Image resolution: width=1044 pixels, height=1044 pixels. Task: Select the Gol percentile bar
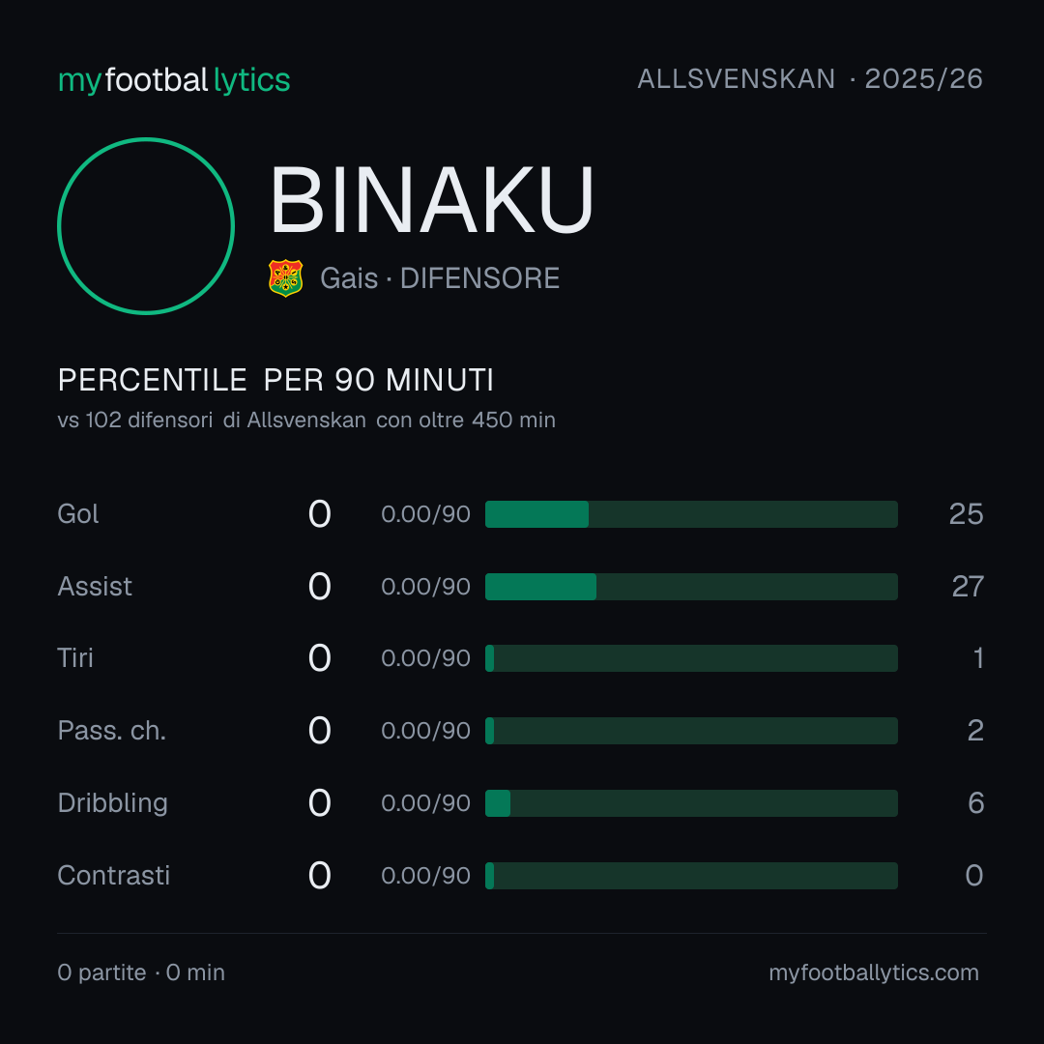(x=691, y=514)
